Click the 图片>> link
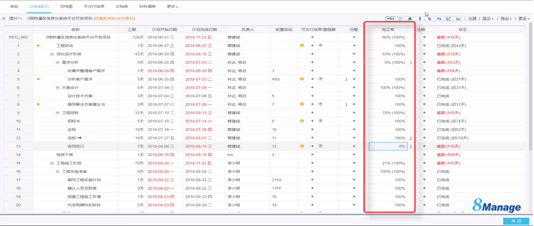The width and height of the screenshot is (534, 226). (16, 19)
